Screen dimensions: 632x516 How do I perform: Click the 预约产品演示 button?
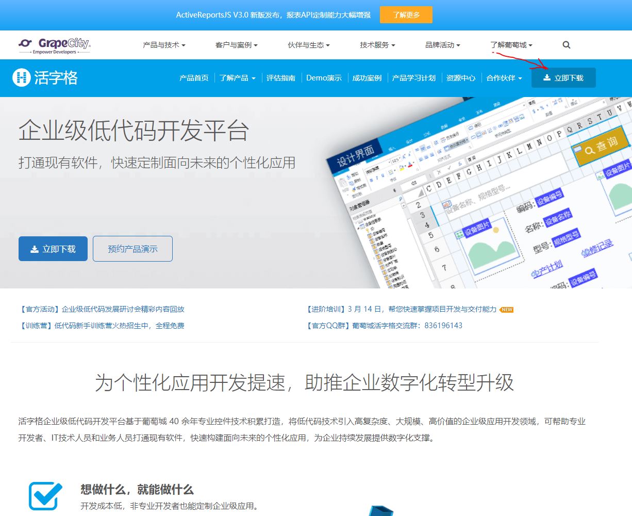[x=132, y=248]
